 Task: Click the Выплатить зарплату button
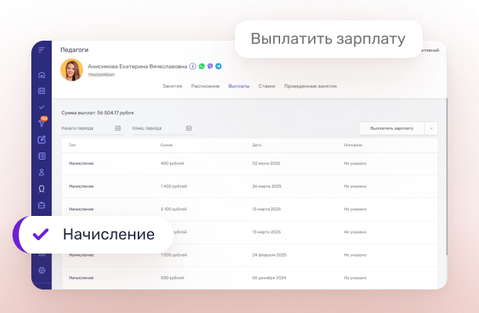pyautogui.click(x=391, y=128)
